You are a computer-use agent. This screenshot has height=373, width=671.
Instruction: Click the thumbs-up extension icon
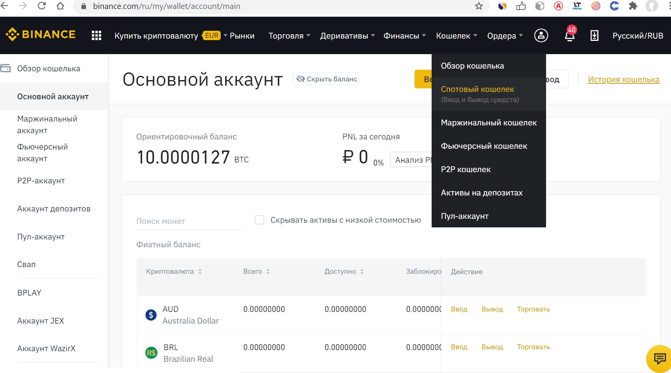coord(521,6)
